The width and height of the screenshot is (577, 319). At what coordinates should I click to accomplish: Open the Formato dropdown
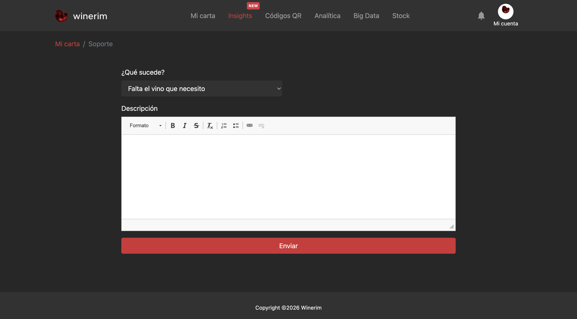click(145, 125)
